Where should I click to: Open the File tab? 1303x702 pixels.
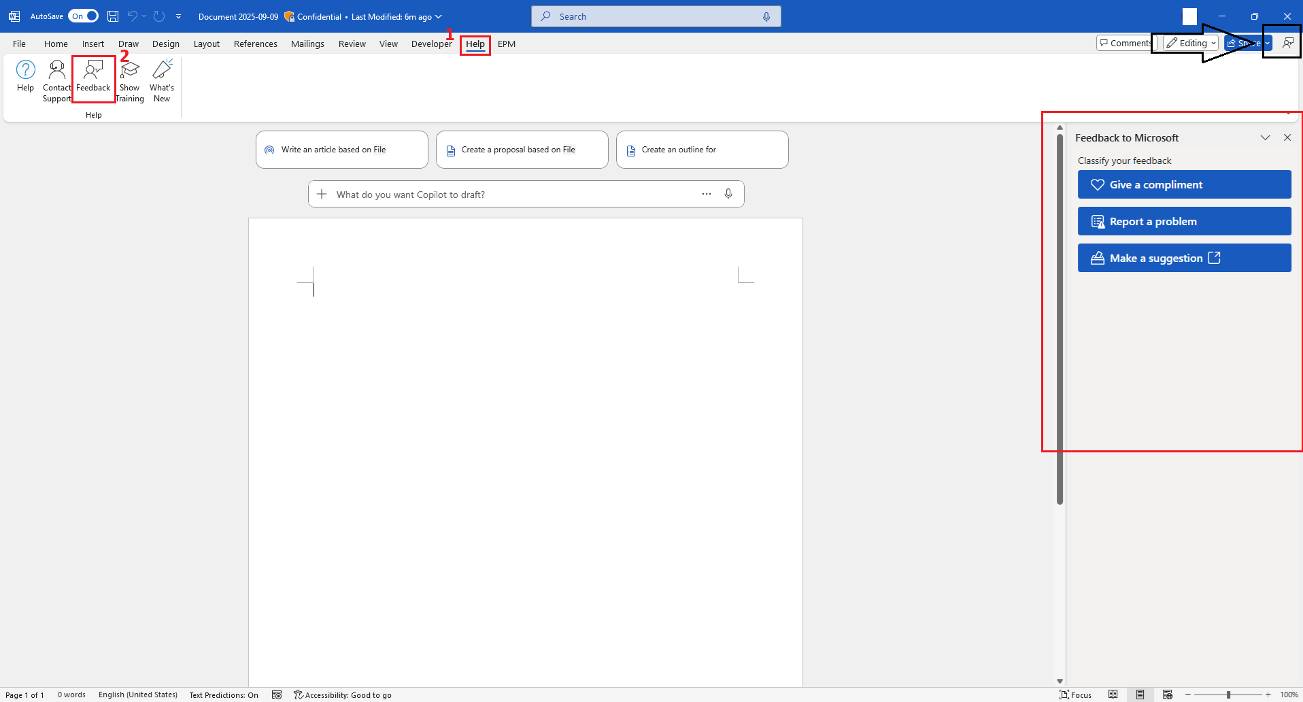click(x=19, y=44)
